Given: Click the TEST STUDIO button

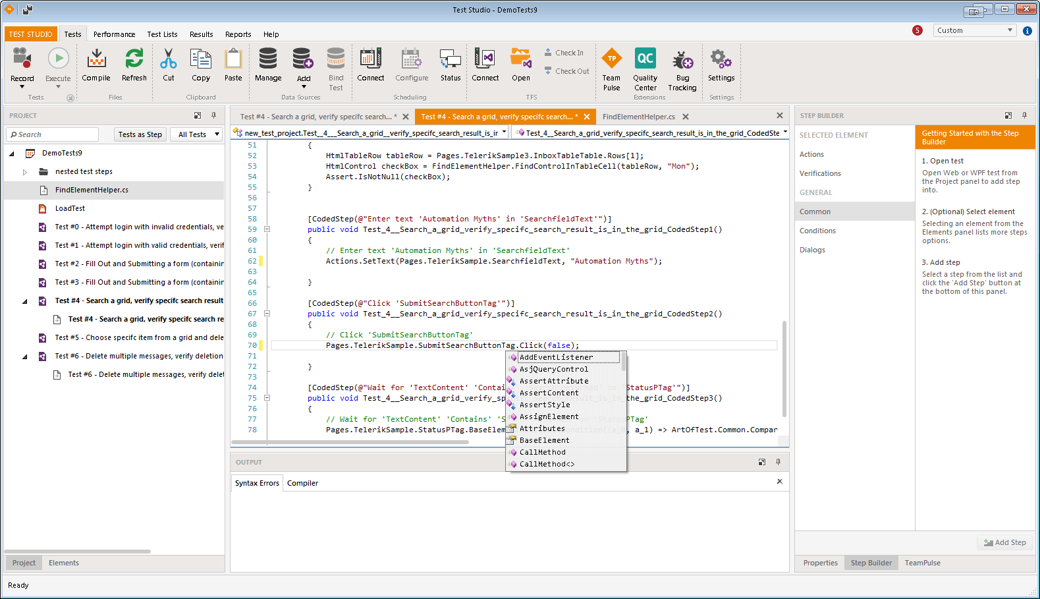Looking at the screenshot, I should 30,34.
